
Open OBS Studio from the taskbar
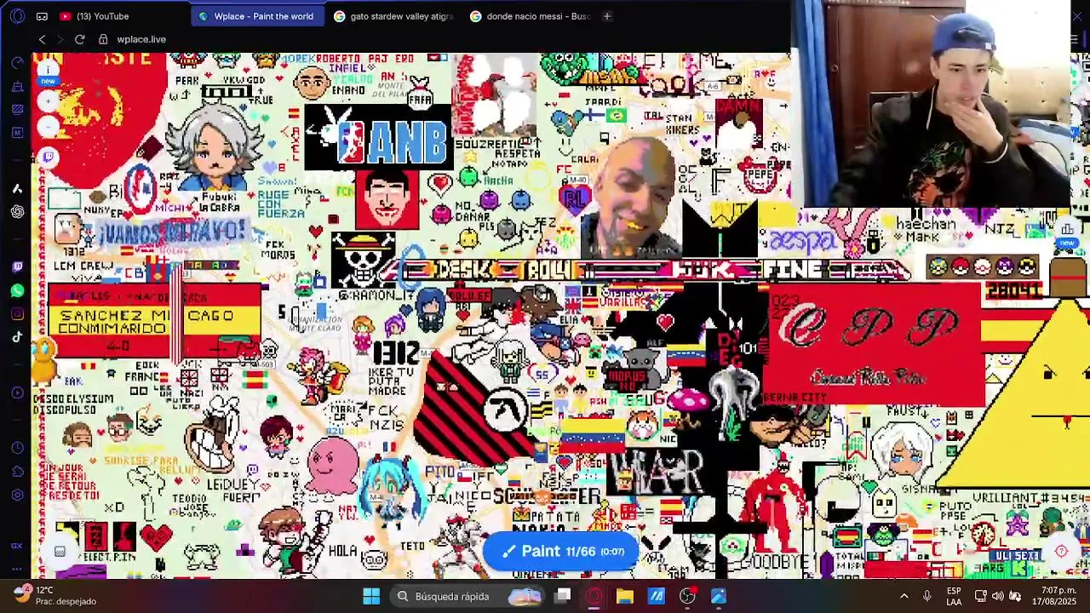pos(687,596)
